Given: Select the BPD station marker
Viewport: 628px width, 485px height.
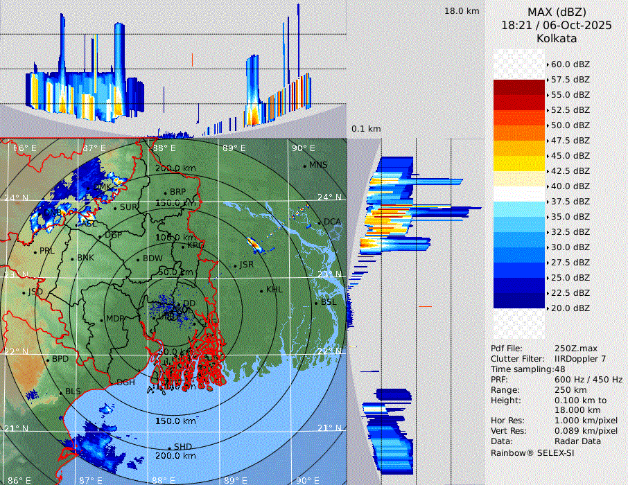Looking at the screenshot, I should (47, 360).
